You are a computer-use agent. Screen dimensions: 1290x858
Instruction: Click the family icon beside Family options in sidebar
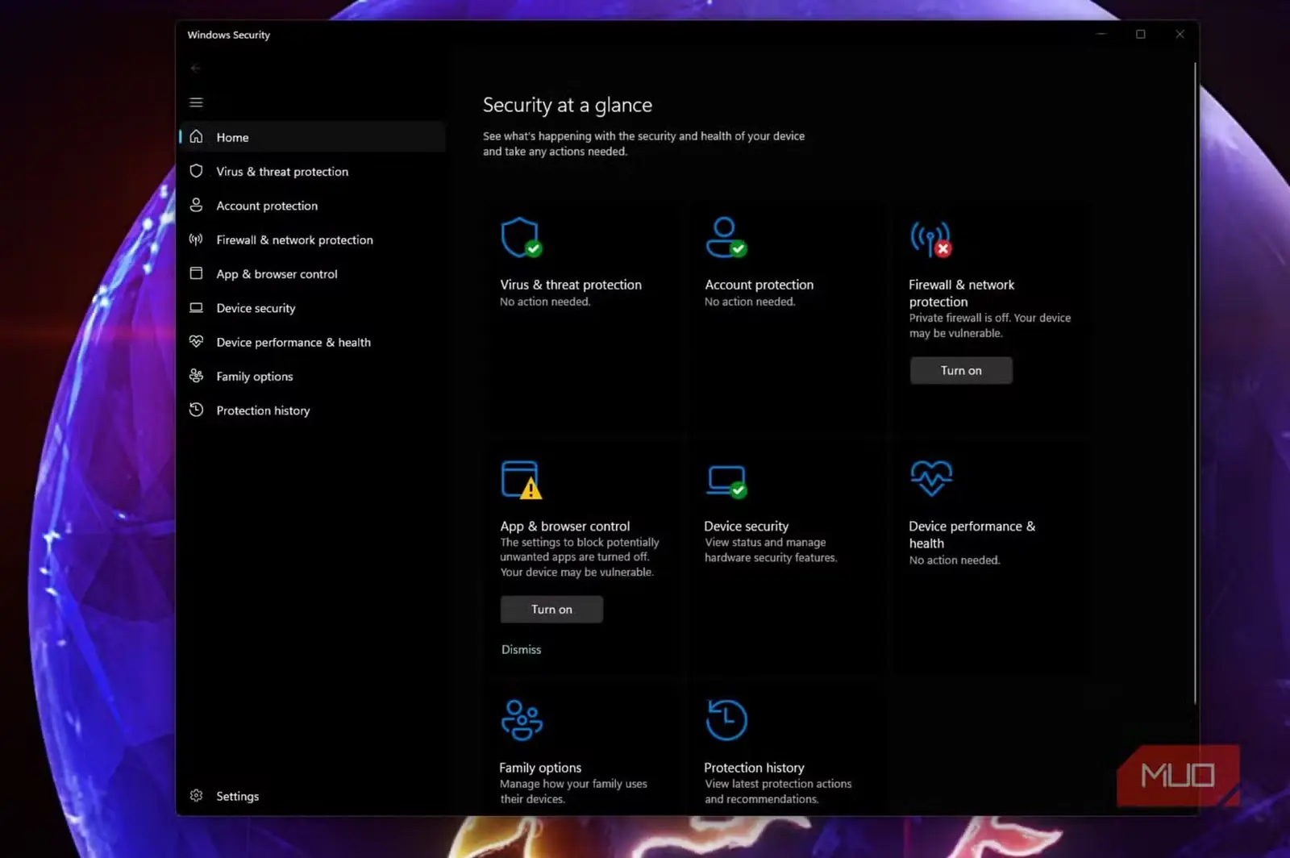[x=196, y=376]
